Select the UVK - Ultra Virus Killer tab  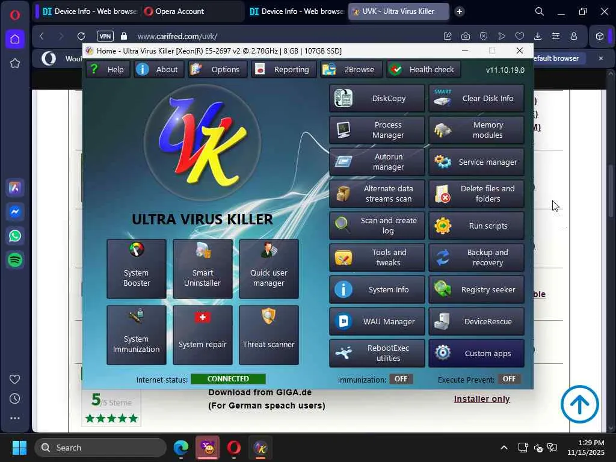tap(398, 11)
